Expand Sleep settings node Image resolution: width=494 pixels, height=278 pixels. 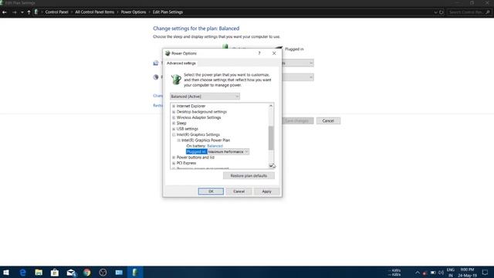(x=174, y=124)
